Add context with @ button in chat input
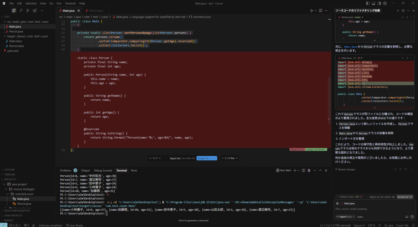 point(337,203)
